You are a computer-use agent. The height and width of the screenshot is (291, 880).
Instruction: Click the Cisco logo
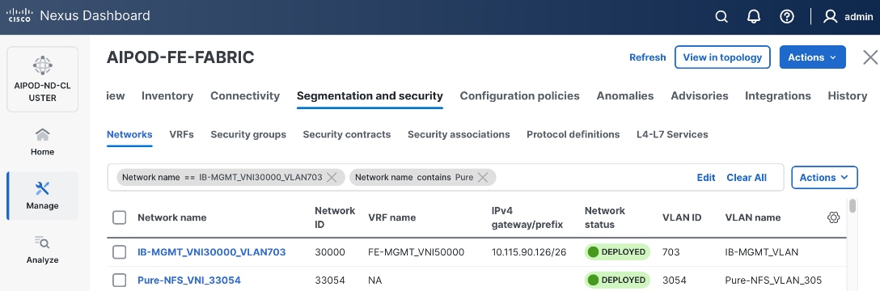tap(19, 15)
